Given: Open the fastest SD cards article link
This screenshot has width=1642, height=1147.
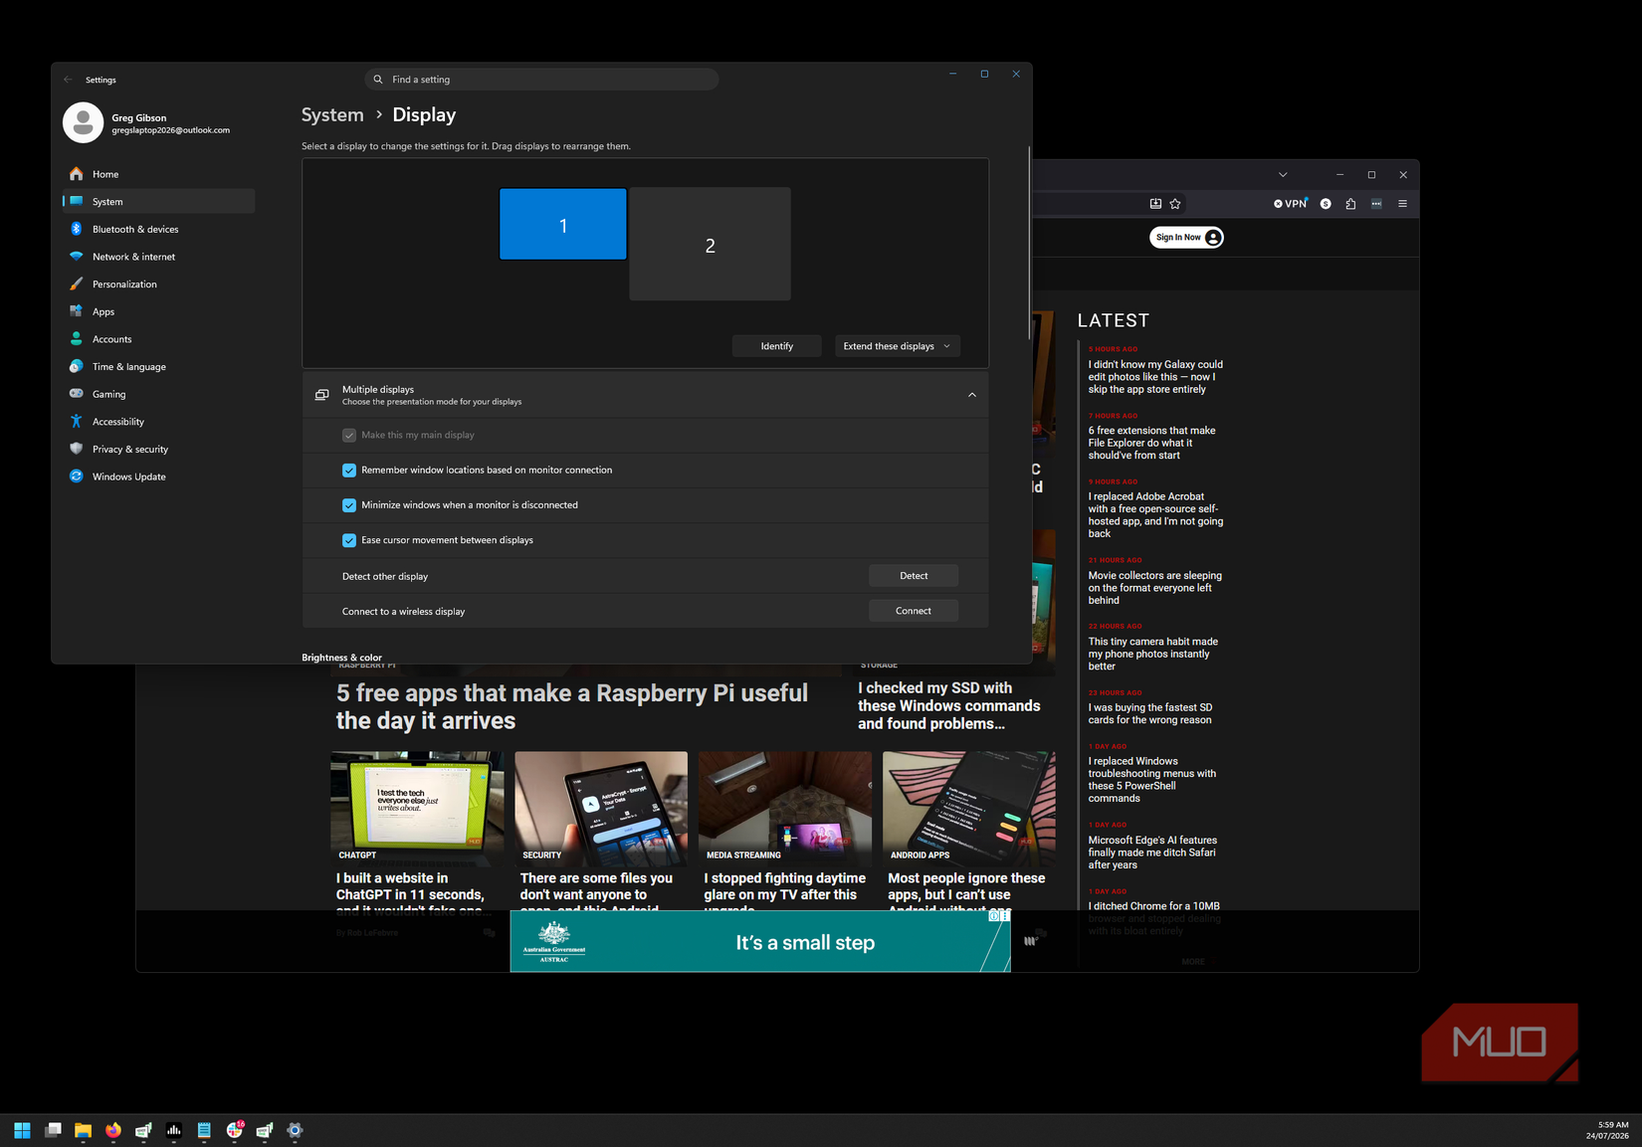Looking at the screenshot, I should [x=1149, y=714].
